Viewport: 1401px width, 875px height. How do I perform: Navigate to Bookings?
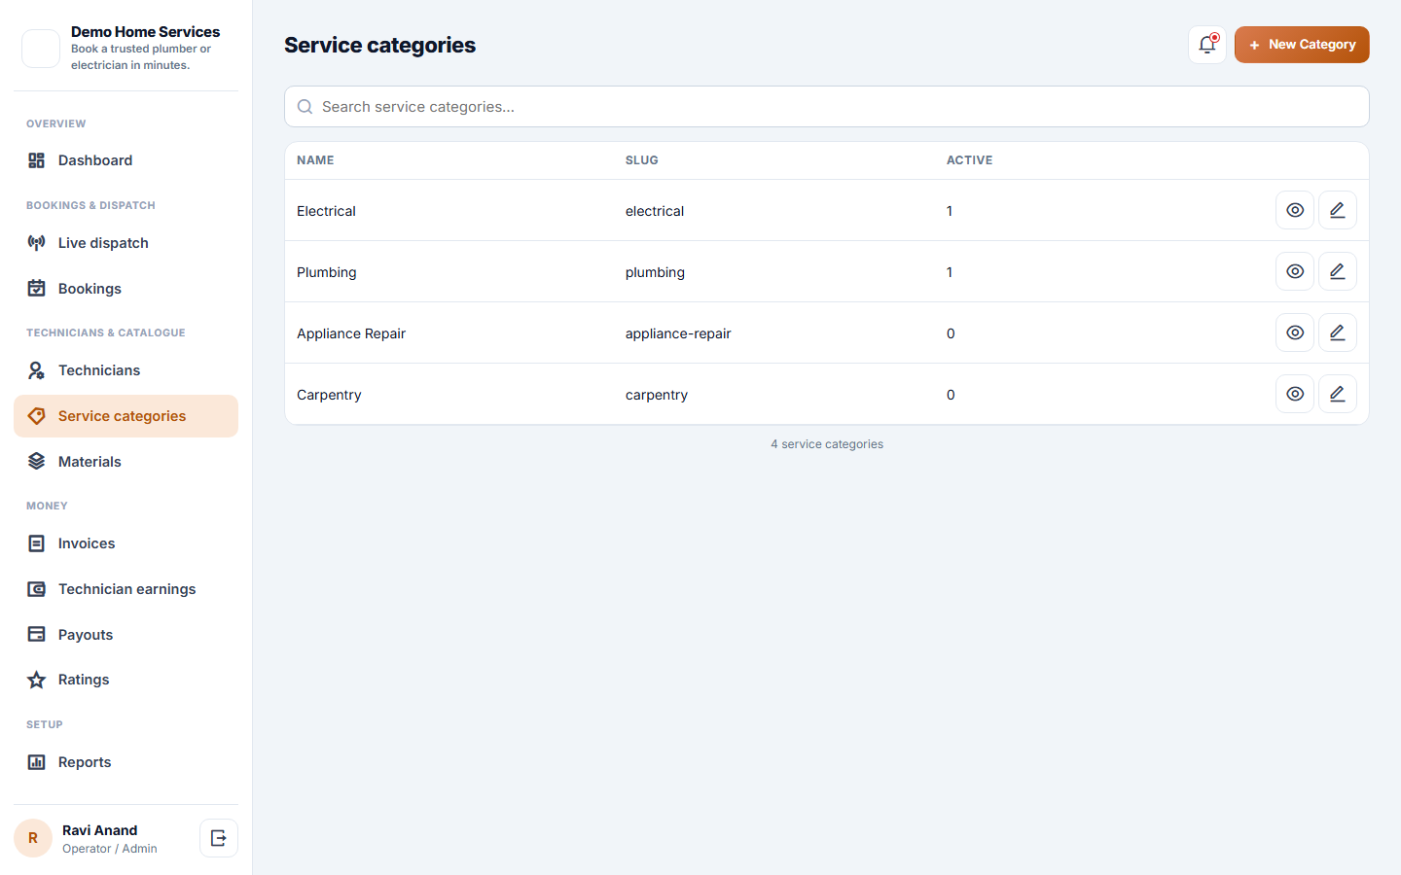click(x=126, y=289)
